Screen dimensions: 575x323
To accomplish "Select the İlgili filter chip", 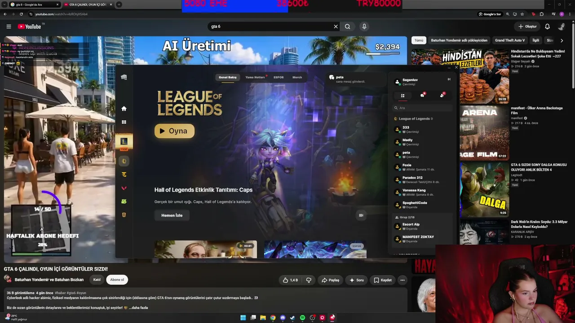I will (536, 40).
